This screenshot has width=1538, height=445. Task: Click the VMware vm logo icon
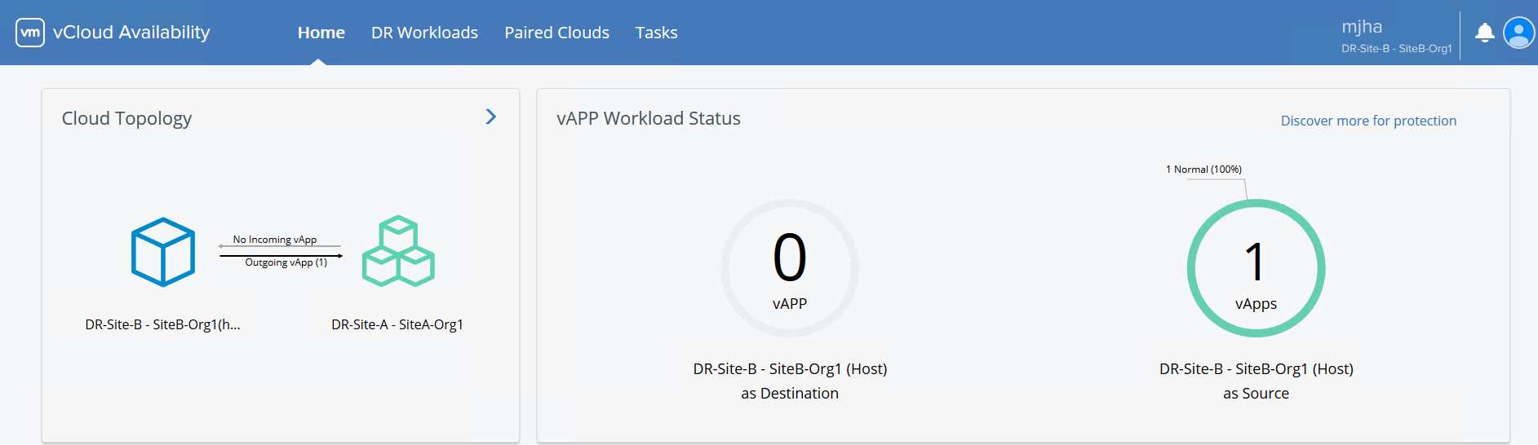point(30,33)
